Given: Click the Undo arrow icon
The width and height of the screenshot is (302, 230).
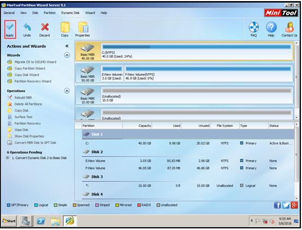Looking at the screenshot, I should click(x=27, y=27).
